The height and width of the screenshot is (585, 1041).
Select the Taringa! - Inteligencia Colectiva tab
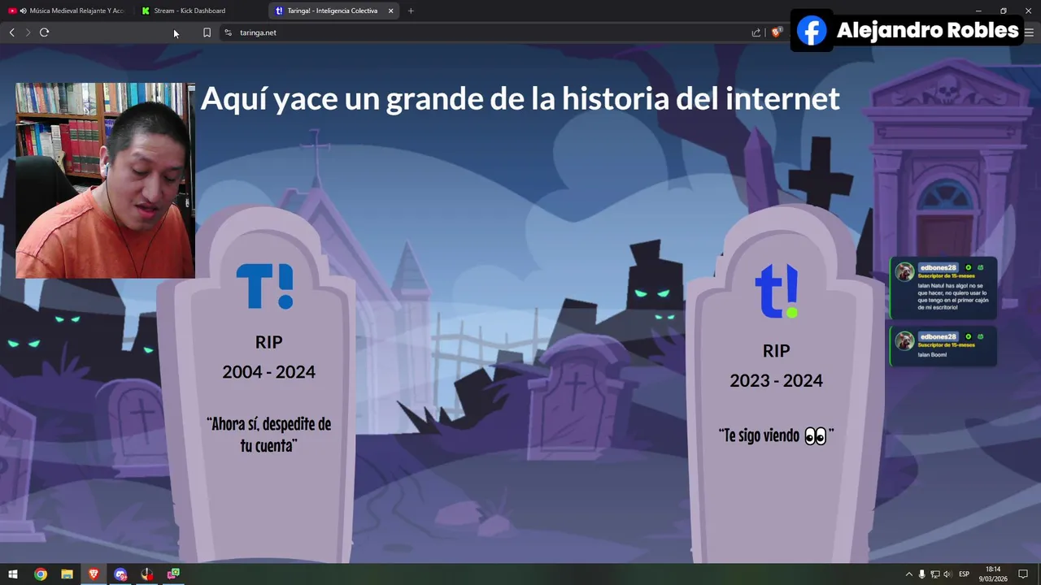click(332, 11)
